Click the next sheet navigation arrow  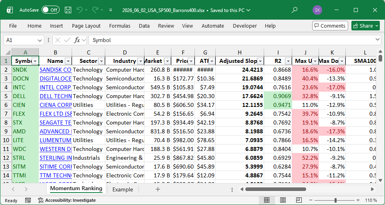click(26, 189)
